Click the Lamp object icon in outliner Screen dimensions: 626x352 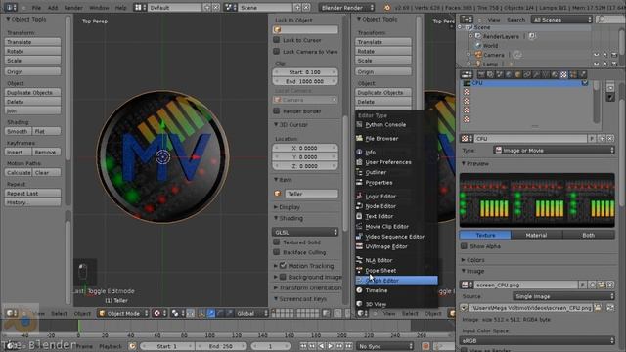(478, 64)
